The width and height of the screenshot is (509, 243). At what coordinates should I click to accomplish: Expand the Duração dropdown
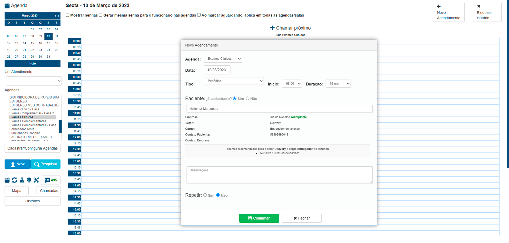[338, 84]
